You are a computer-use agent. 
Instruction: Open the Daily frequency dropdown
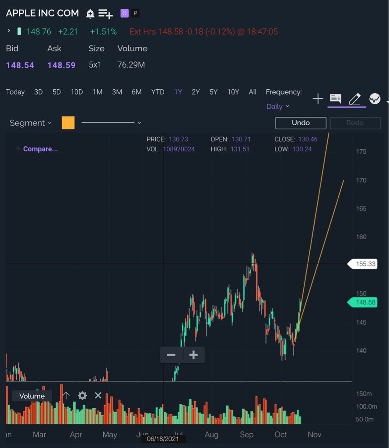click(x=278, y=107)
